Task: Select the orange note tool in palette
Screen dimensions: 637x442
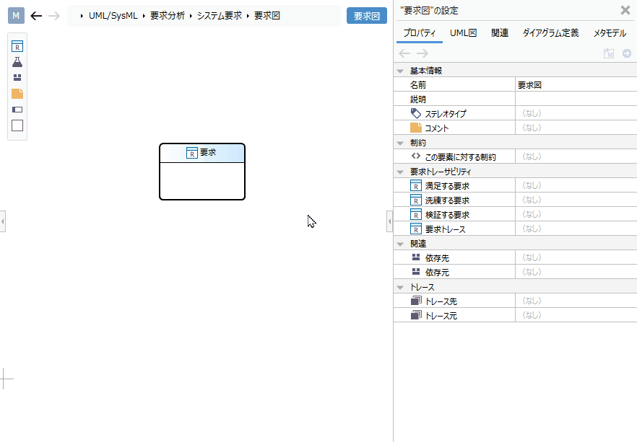Action: coord(17,94)
